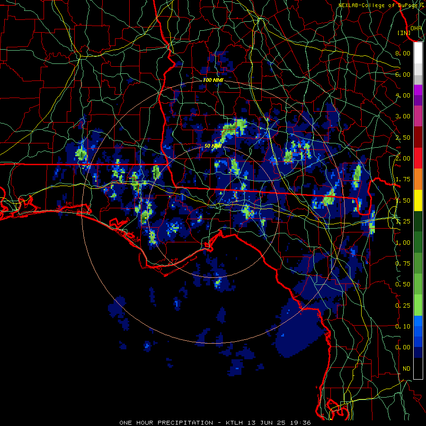Select the bright red legend swatch above 2.00

418,158
